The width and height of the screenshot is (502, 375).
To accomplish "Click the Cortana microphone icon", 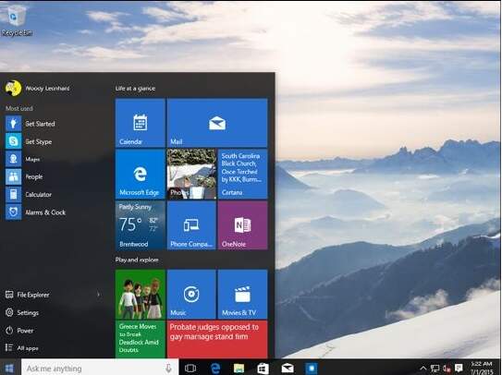I will (x=169, y=369).
